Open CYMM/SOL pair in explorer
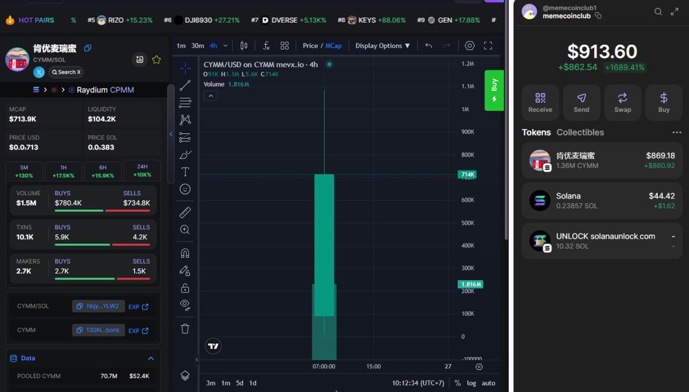This screenshot has width=689, height=392. (138, 307)
